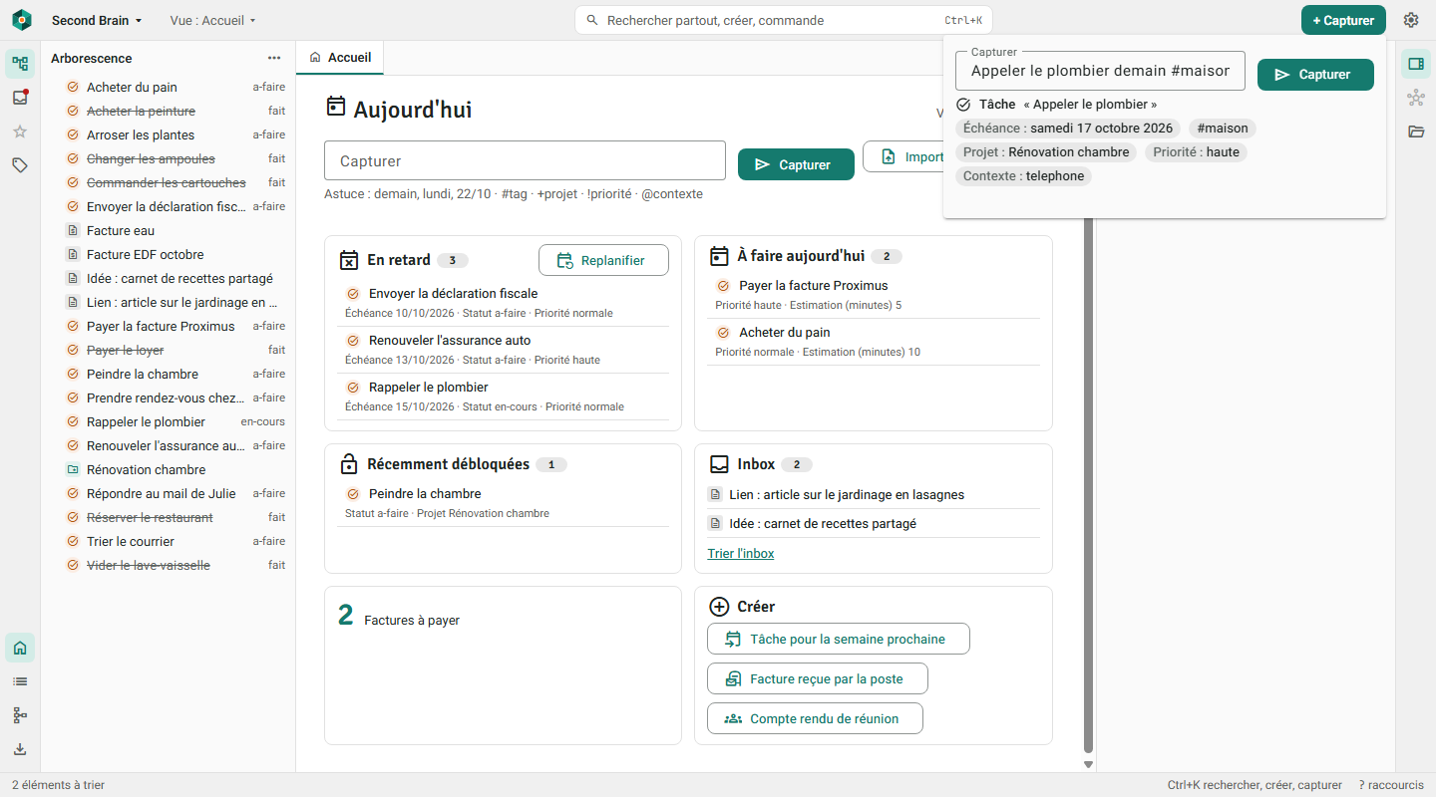Open the folder icon in right rail

(x=1416, y=132)
